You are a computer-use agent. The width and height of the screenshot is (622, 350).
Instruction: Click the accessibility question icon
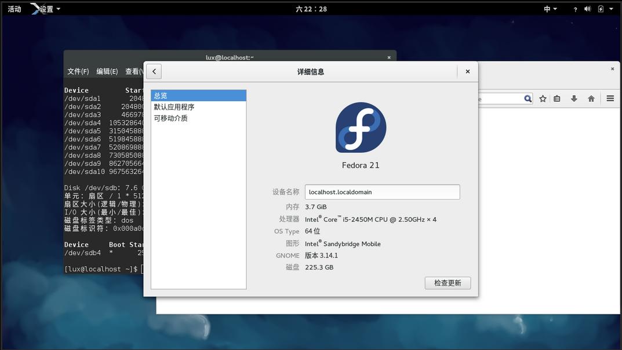point(575,9)
